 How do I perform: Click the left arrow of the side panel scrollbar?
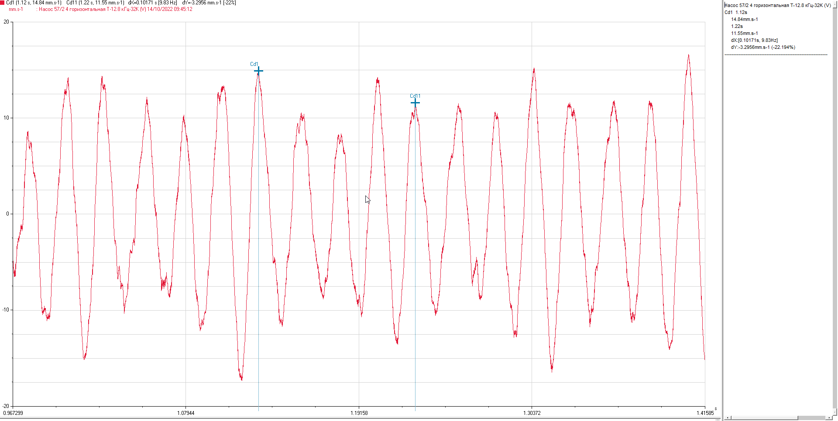pyautogui.click(x=728, y=418)
